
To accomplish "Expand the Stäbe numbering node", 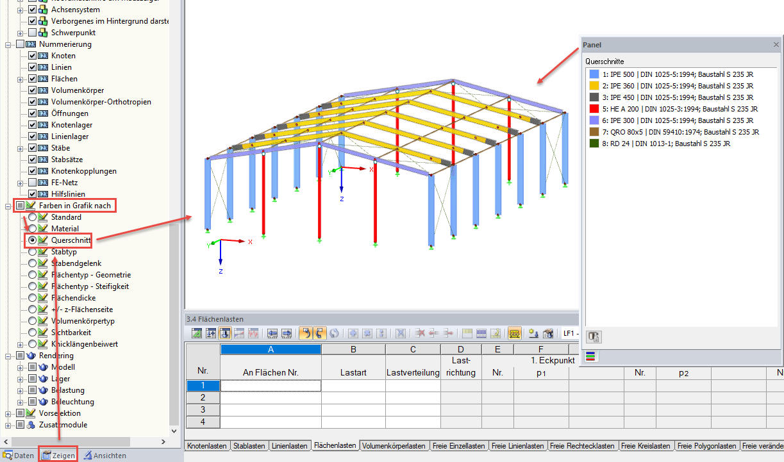I will click(x=21, y=148).
